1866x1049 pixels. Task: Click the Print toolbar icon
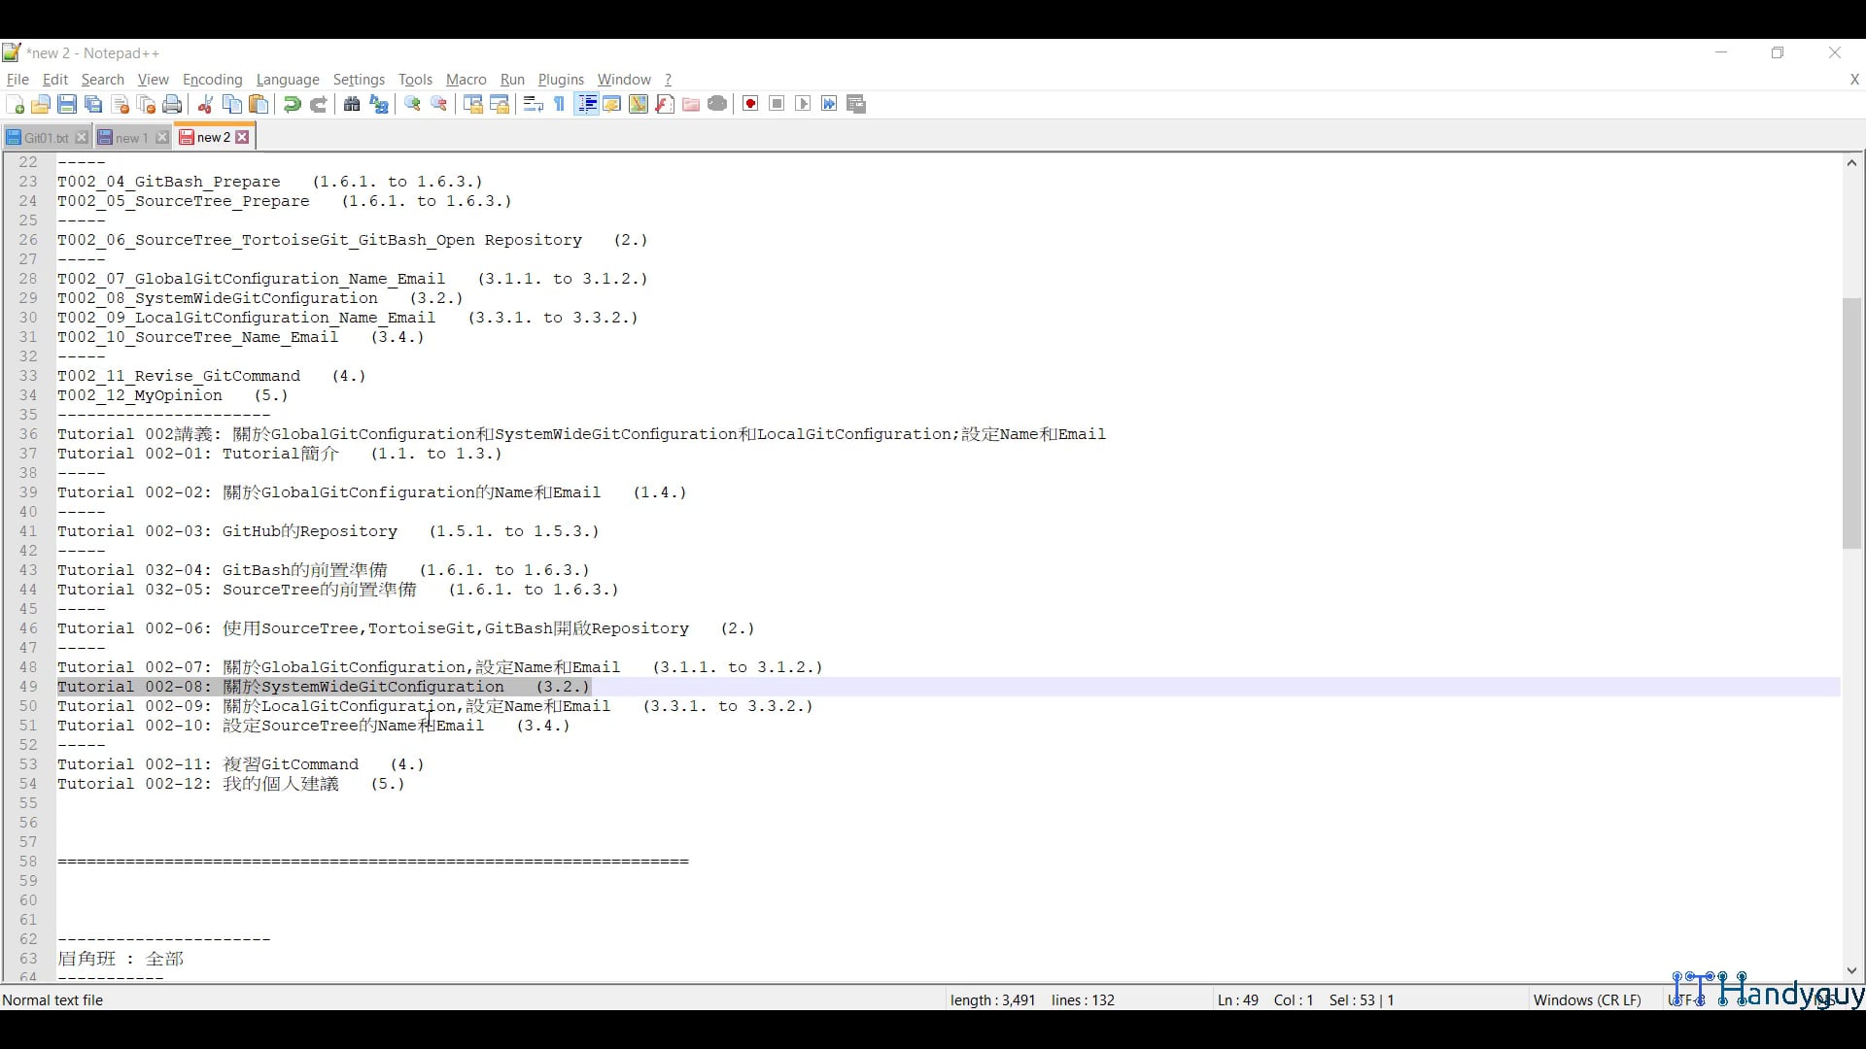click(x=172, y=104)
